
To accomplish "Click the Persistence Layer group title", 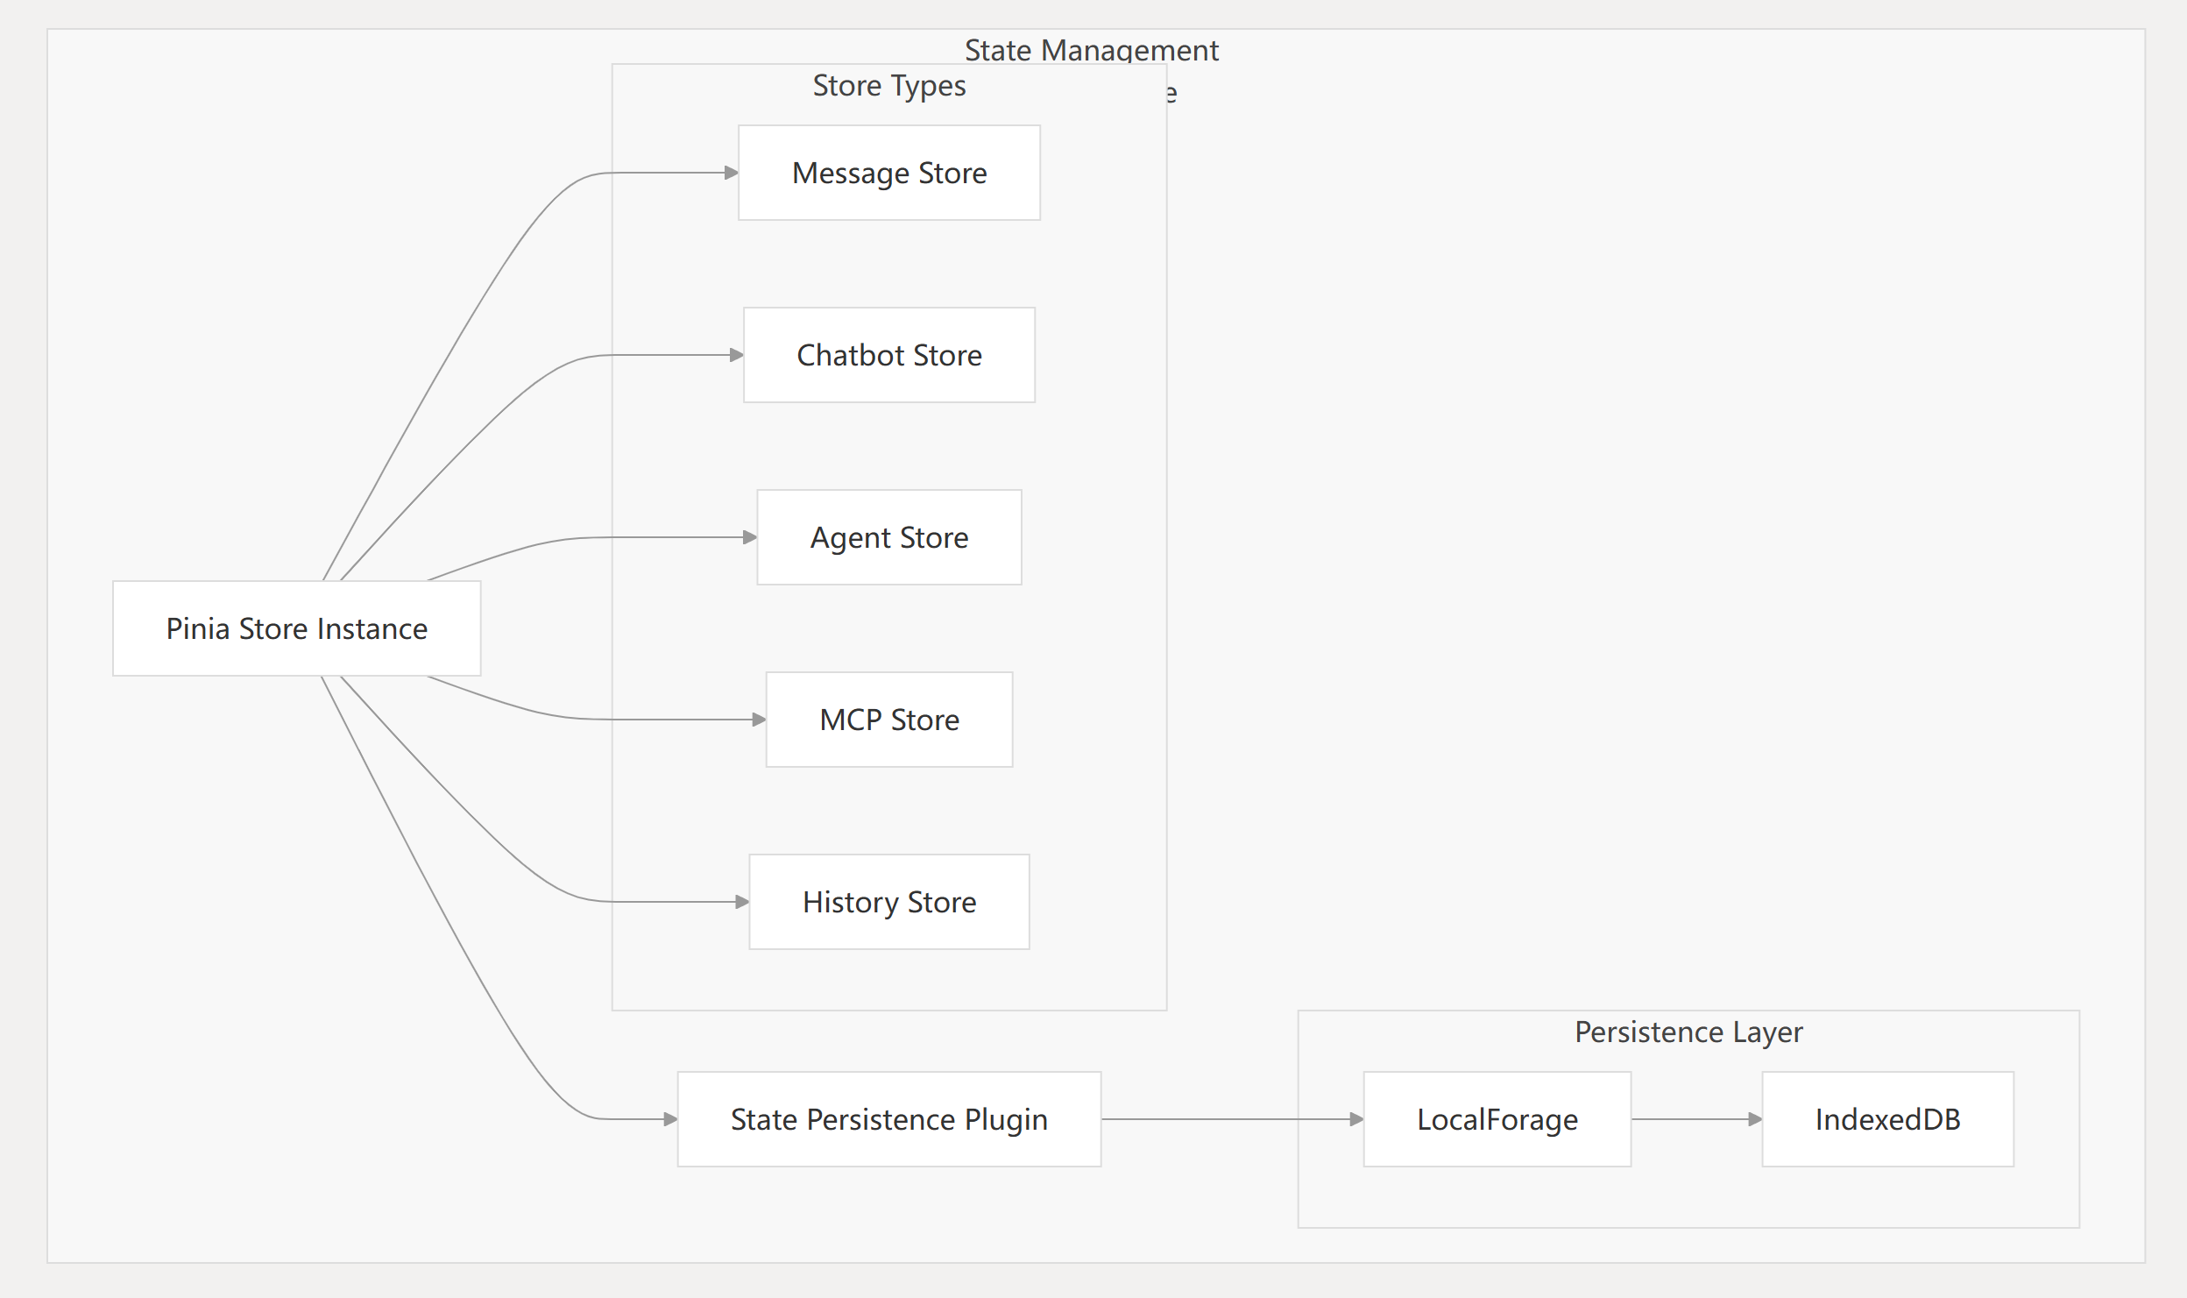I will tap(1688, 1032).
